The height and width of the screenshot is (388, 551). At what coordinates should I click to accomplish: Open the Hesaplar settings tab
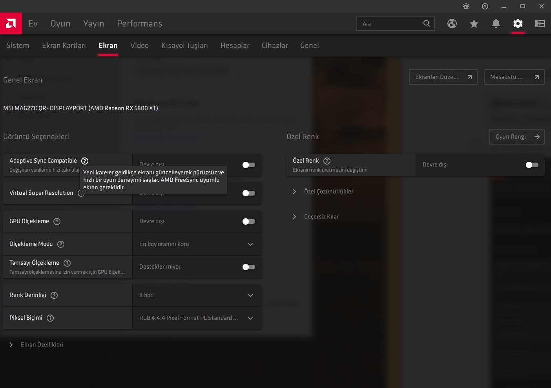(x=235, y=46)
